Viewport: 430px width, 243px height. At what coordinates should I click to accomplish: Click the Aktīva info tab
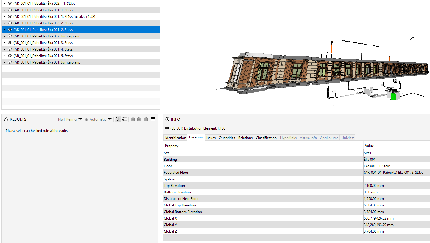308,138
